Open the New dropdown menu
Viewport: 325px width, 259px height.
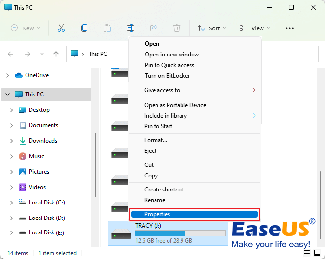click(x=26, y=28)
